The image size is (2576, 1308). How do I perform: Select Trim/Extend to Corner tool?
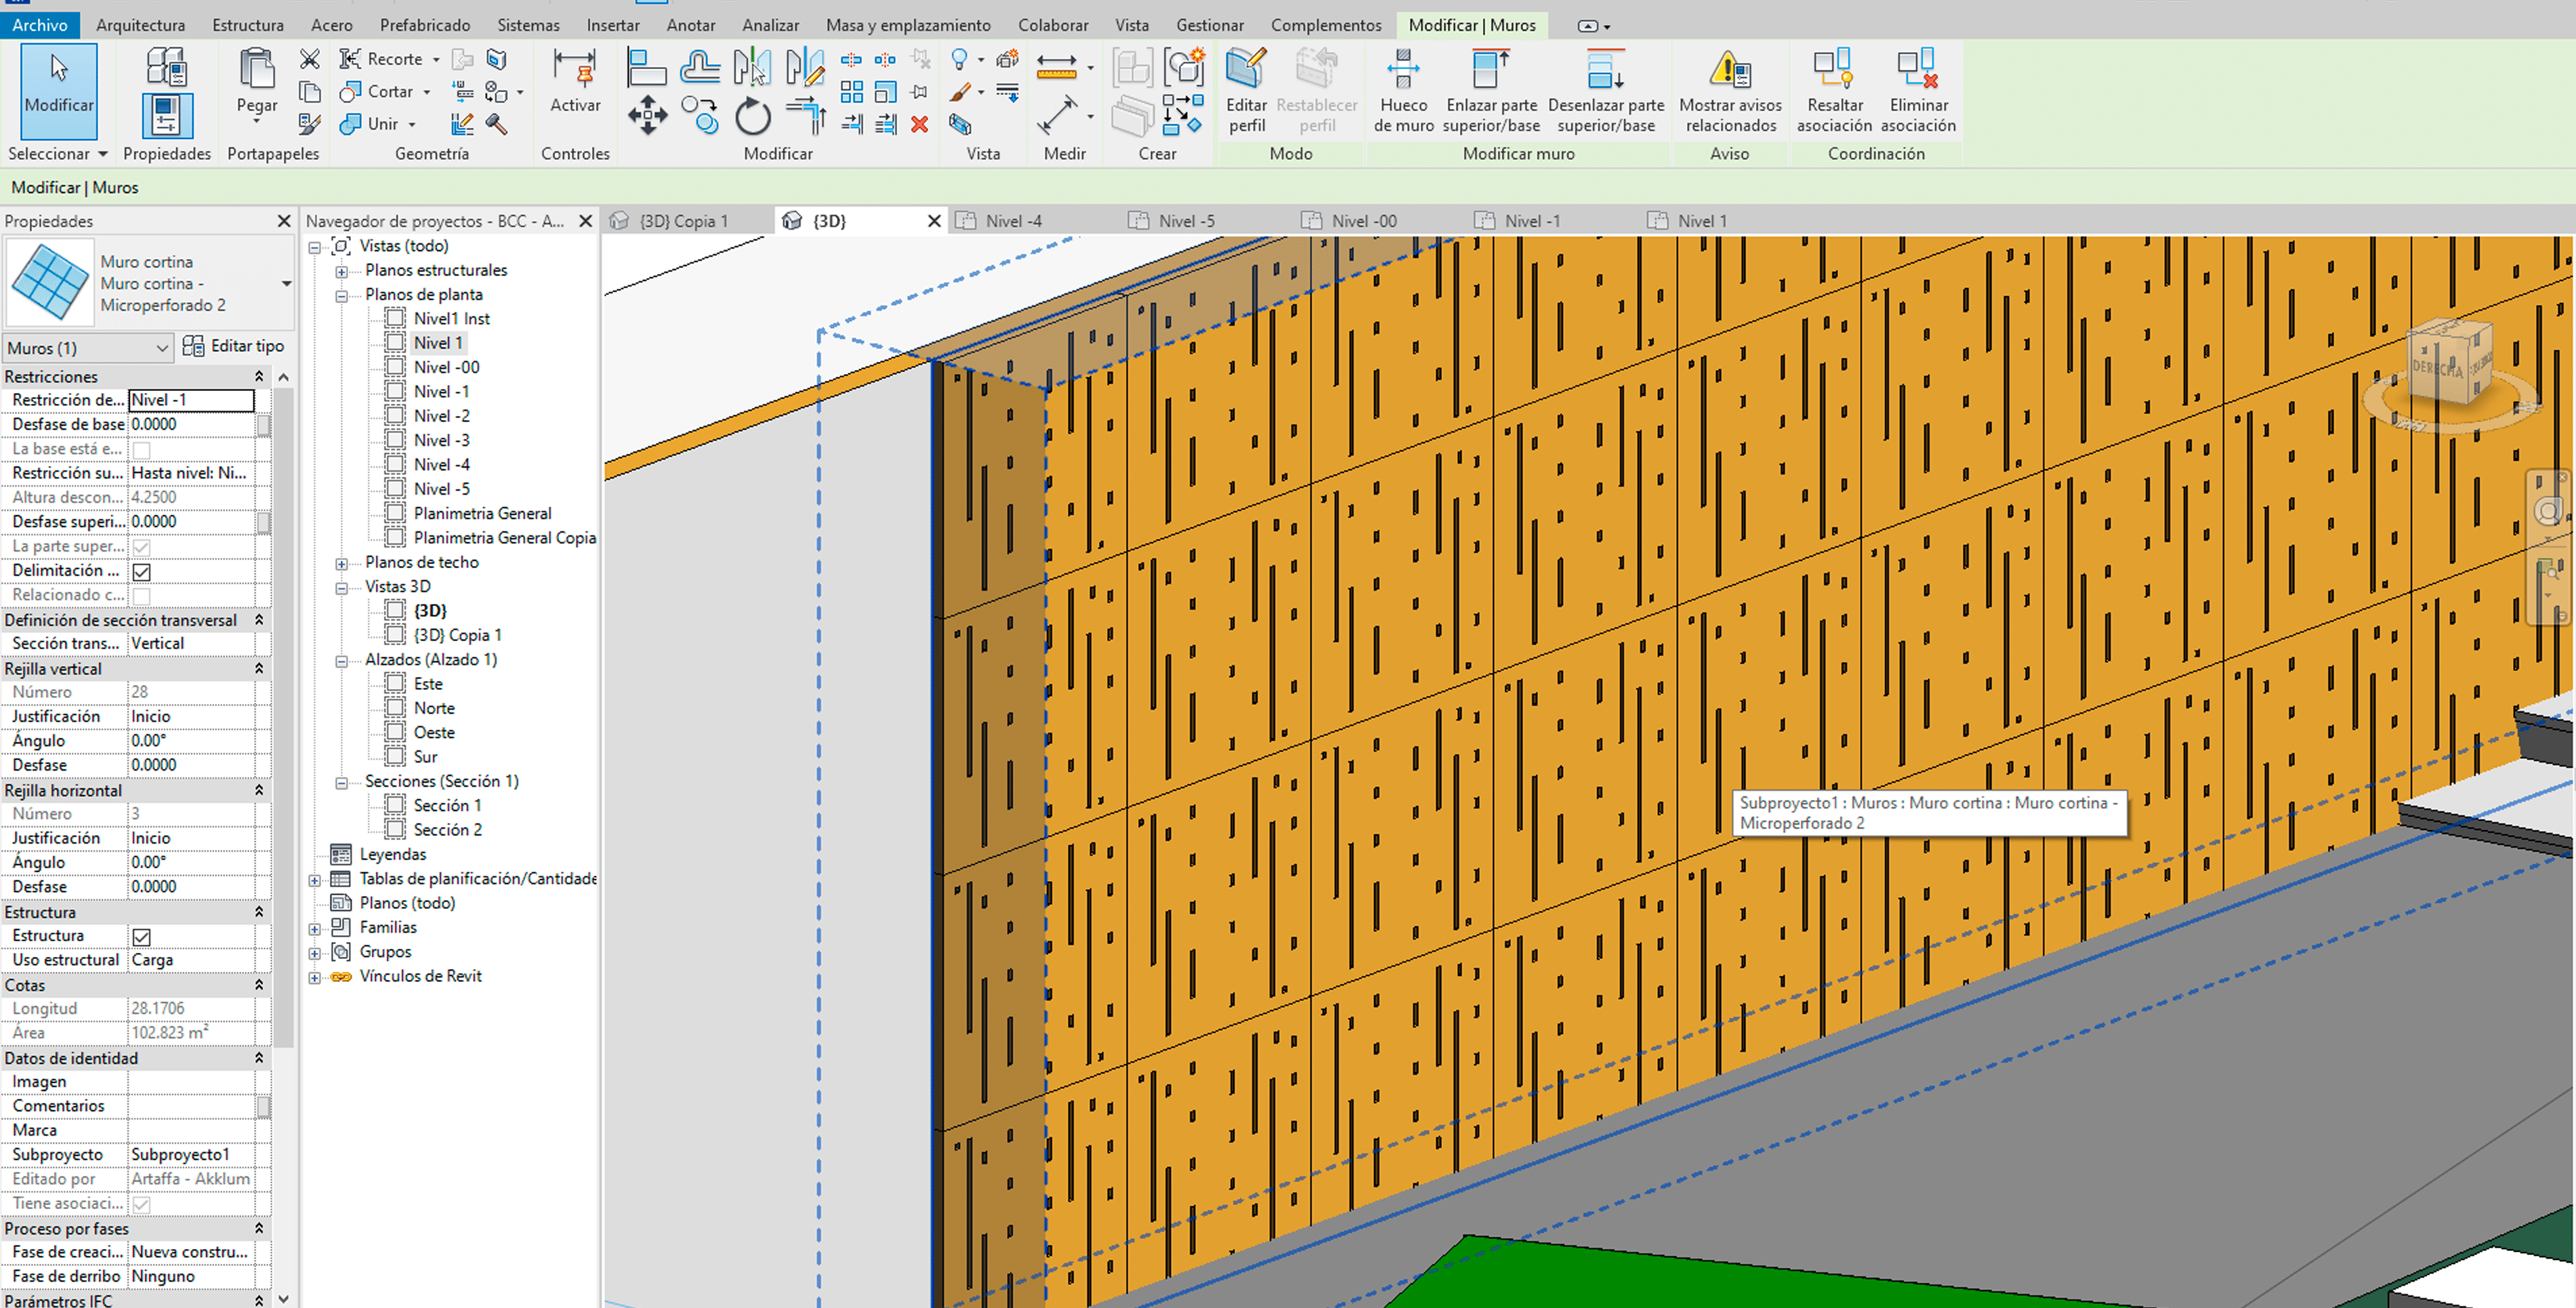805,116
